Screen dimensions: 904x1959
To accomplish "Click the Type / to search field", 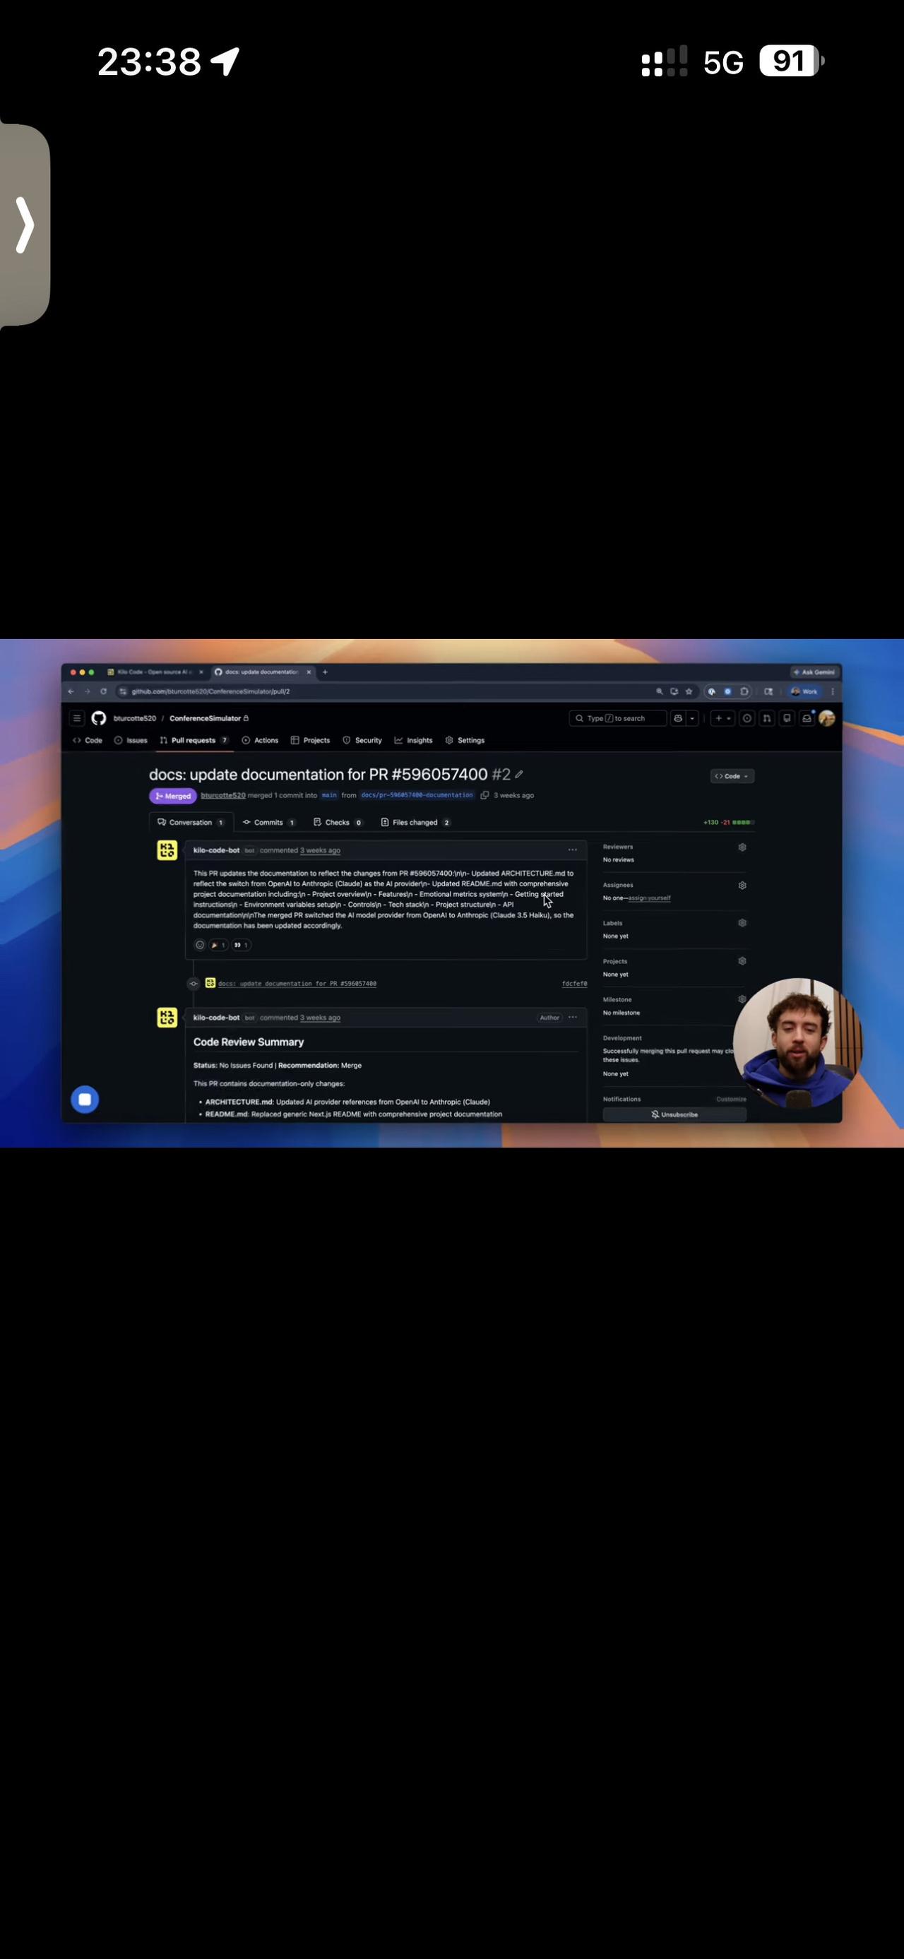I will point(617,718).
